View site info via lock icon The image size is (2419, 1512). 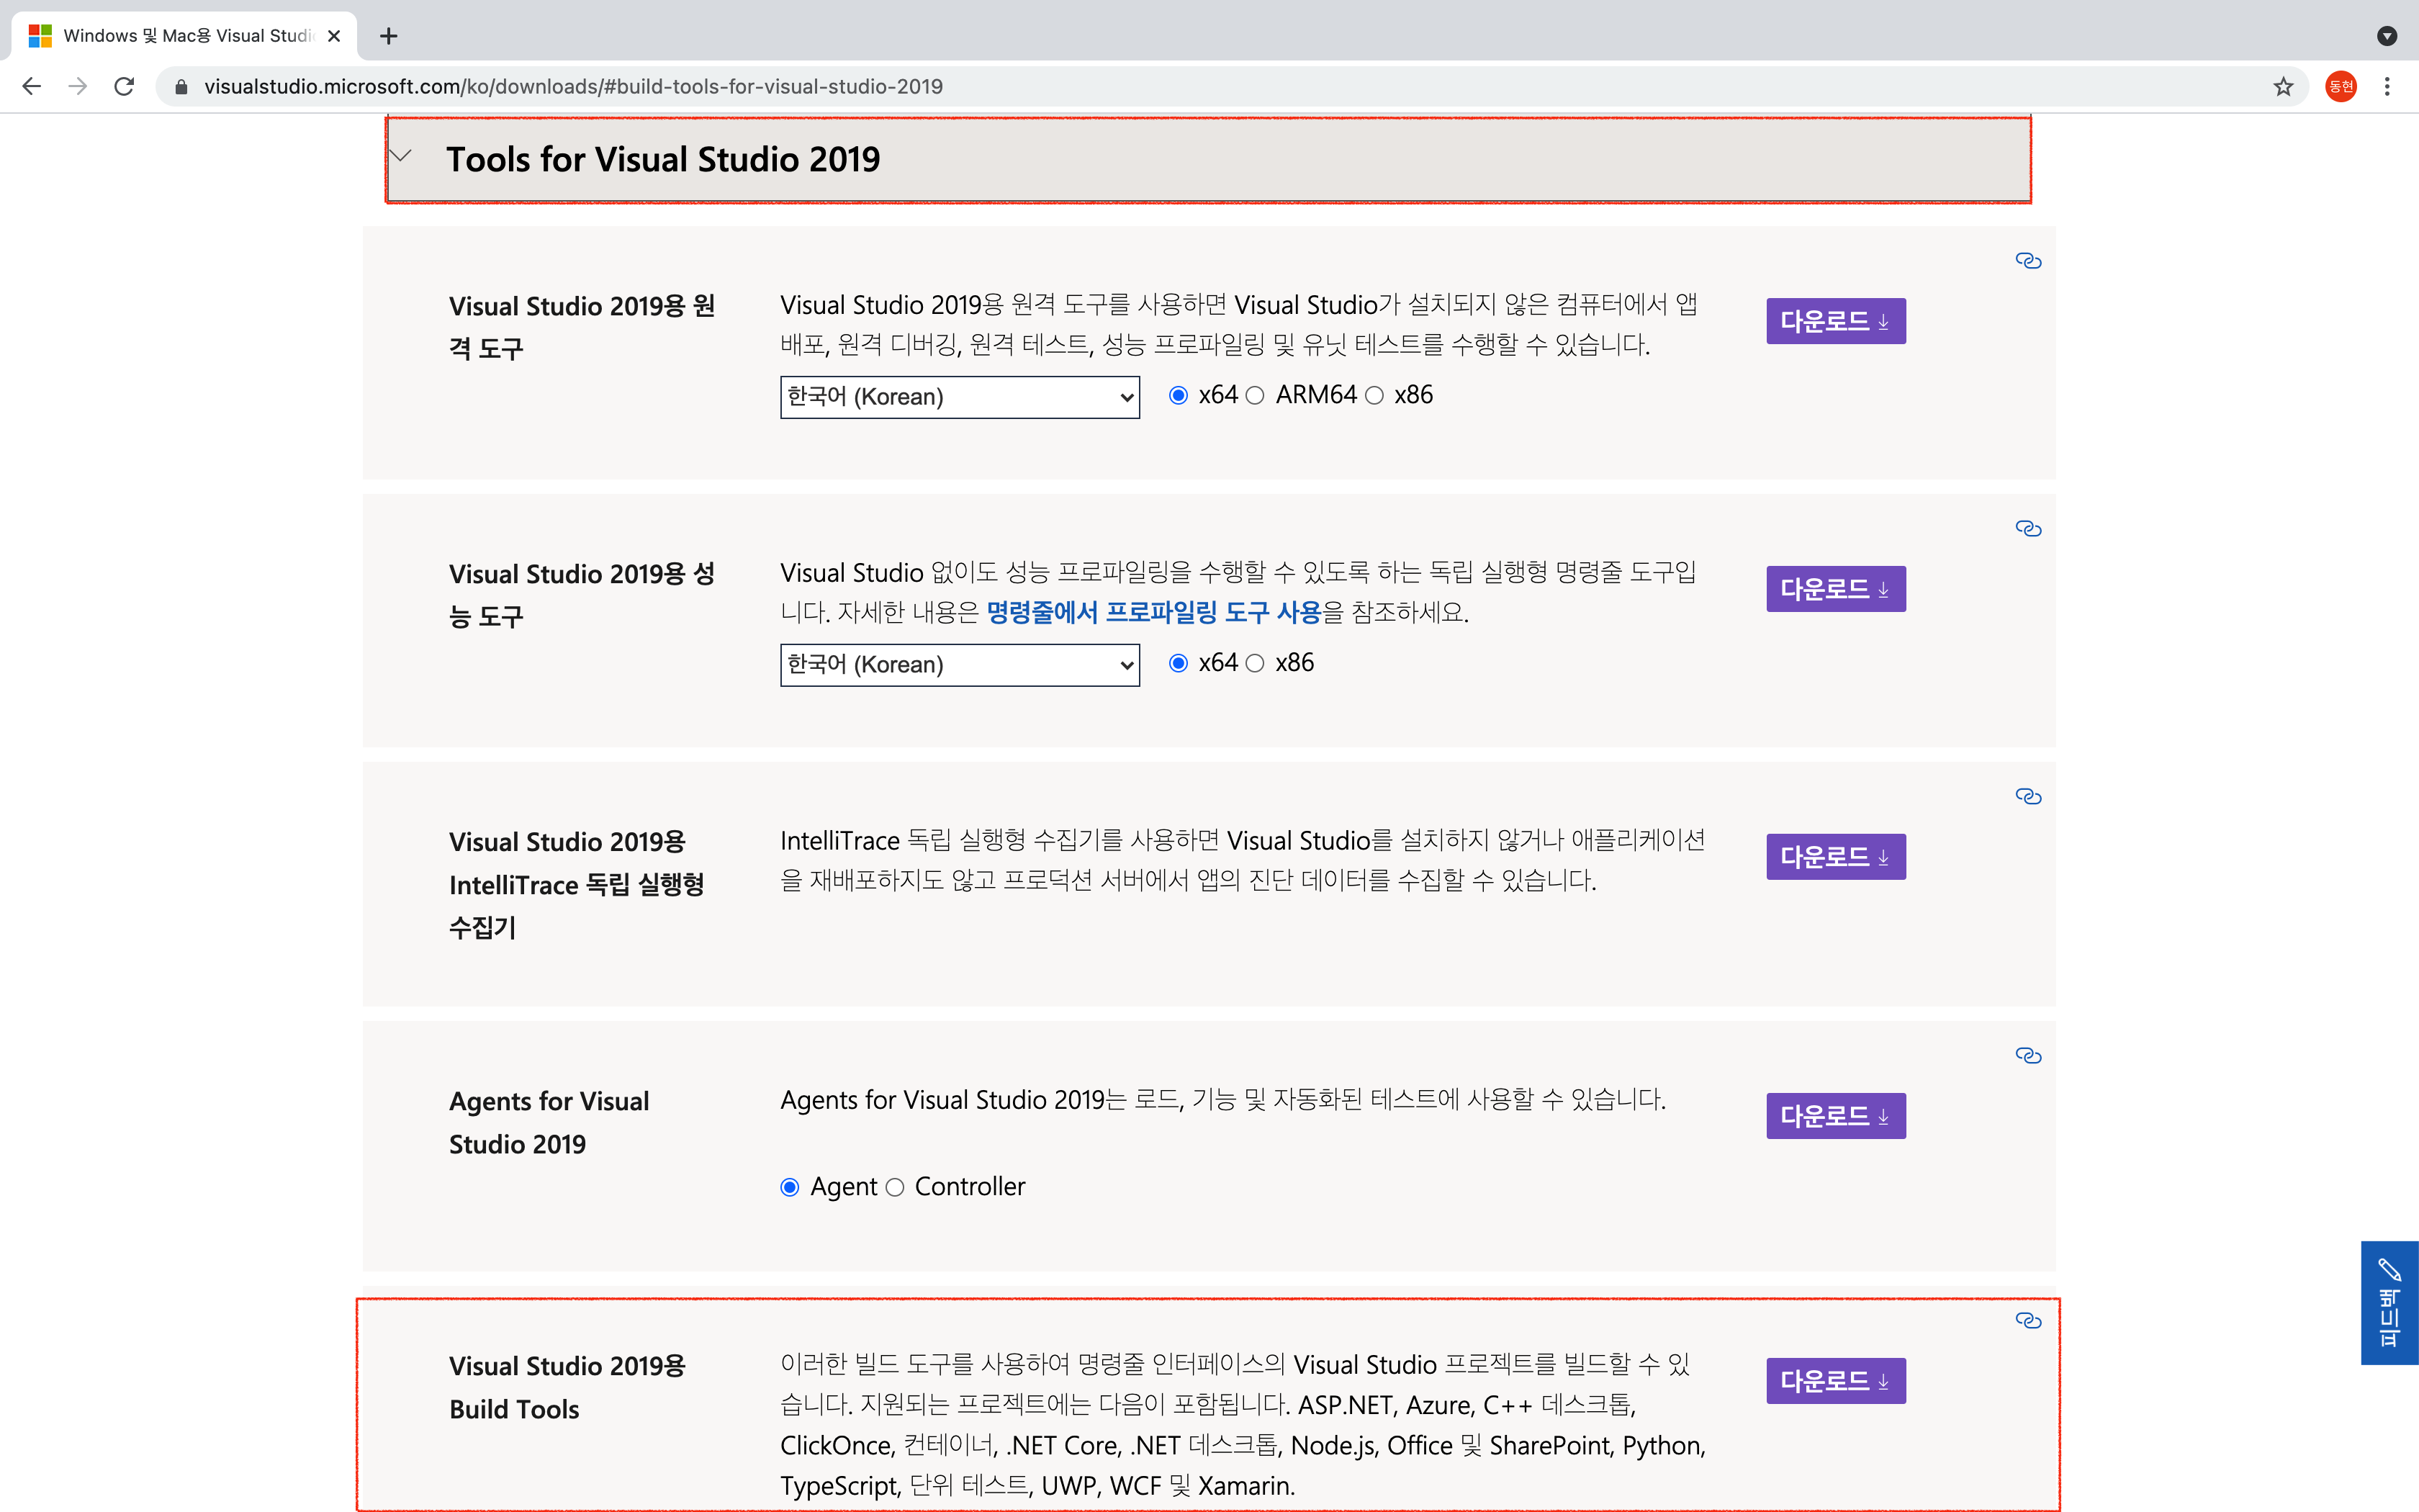(x=181, y=87)
